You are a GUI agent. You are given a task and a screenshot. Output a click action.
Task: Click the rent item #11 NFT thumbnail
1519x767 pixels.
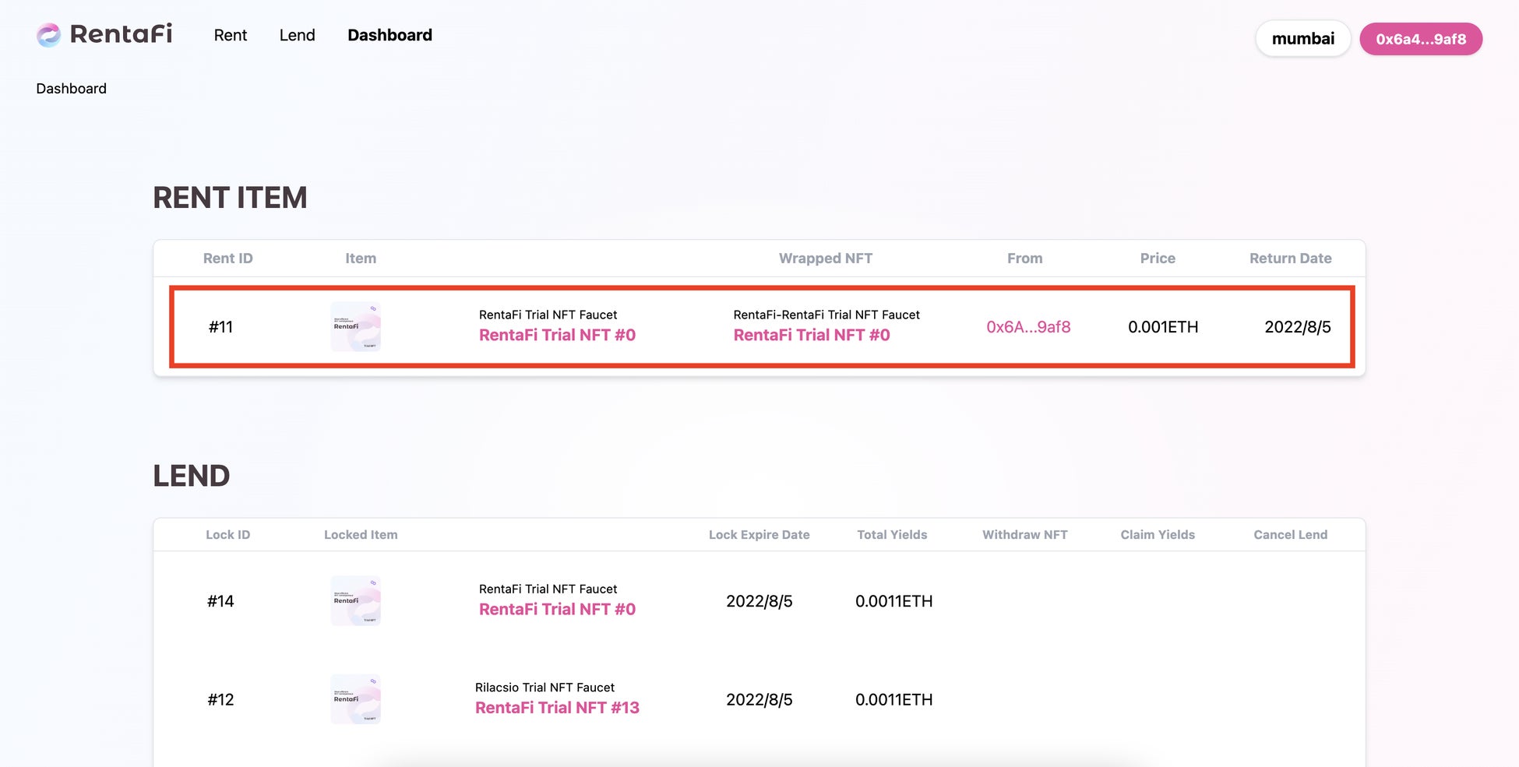coord(356,327)
